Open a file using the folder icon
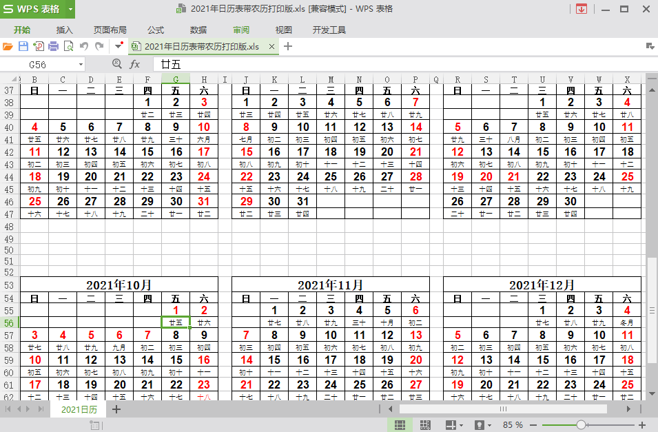This screenshot has height=432, width=658. (x=8, y=45)
